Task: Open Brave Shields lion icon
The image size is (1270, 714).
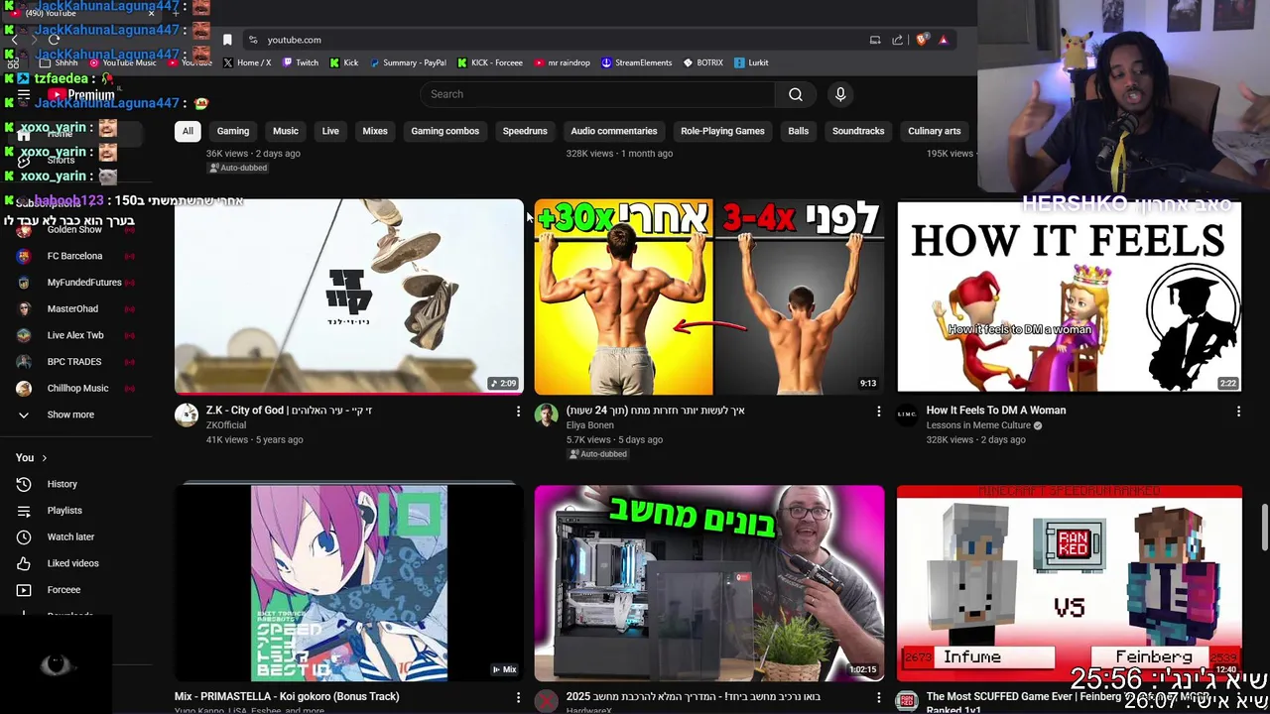Action: point(922,40)
